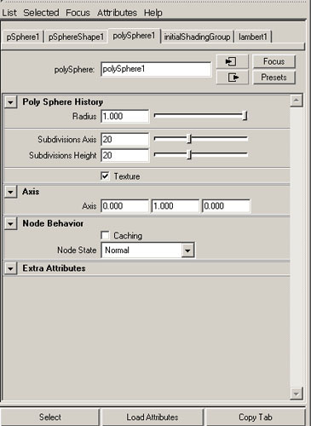
Task: Collapse the Axis section arrow
Action: click(10, 192)
